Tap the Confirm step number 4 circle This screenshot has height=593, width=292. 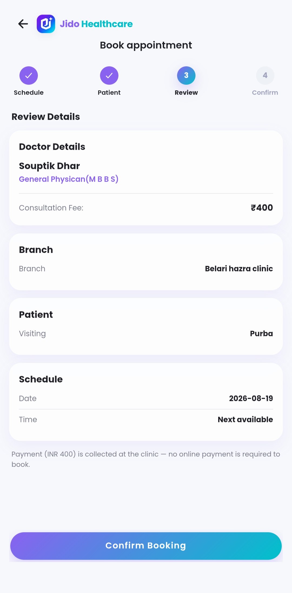click(x=265, y=75)
